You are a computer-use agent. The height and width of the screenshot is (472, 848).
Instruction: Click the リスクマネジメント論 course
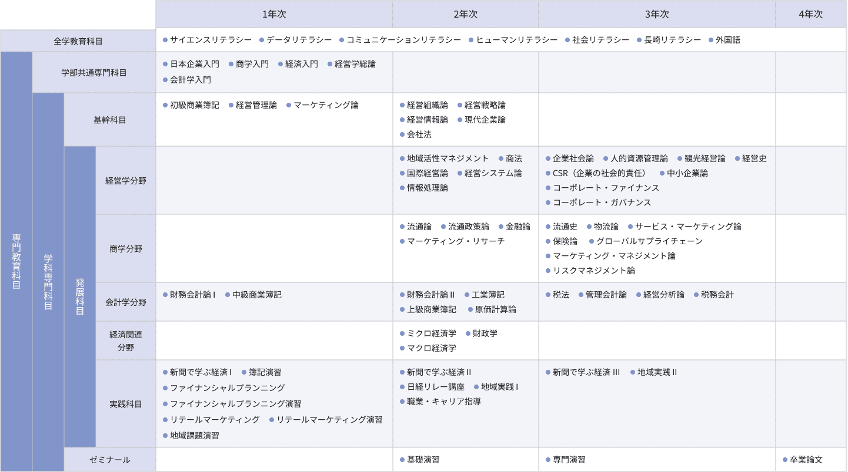pyautogui.click(x=590, y=271)
